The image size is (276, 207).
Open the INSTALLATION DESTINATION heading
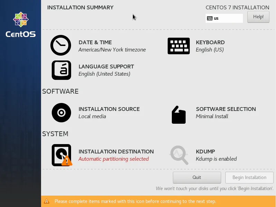(116, 152)
